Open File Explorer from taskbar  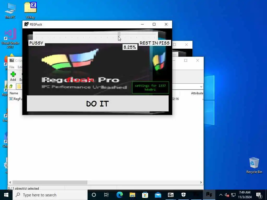point(132,195)
